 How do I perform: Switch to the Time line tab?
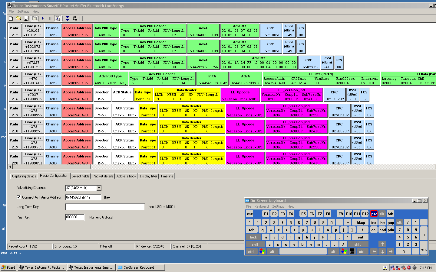(167, 176)
